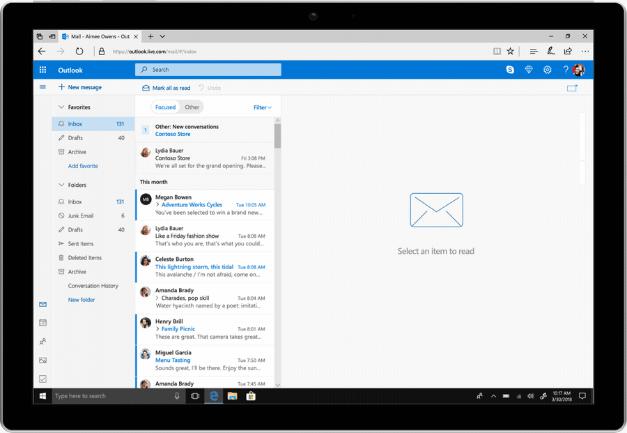This screenshot has height=433, width=627.
Task: Collapse the Folders section
Action: coord(63,184)
